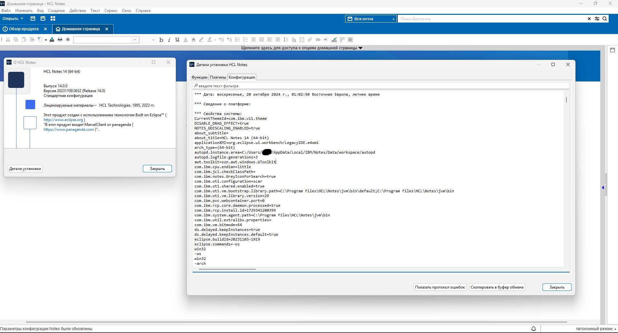Click the round Stop icon

point(68,40)
